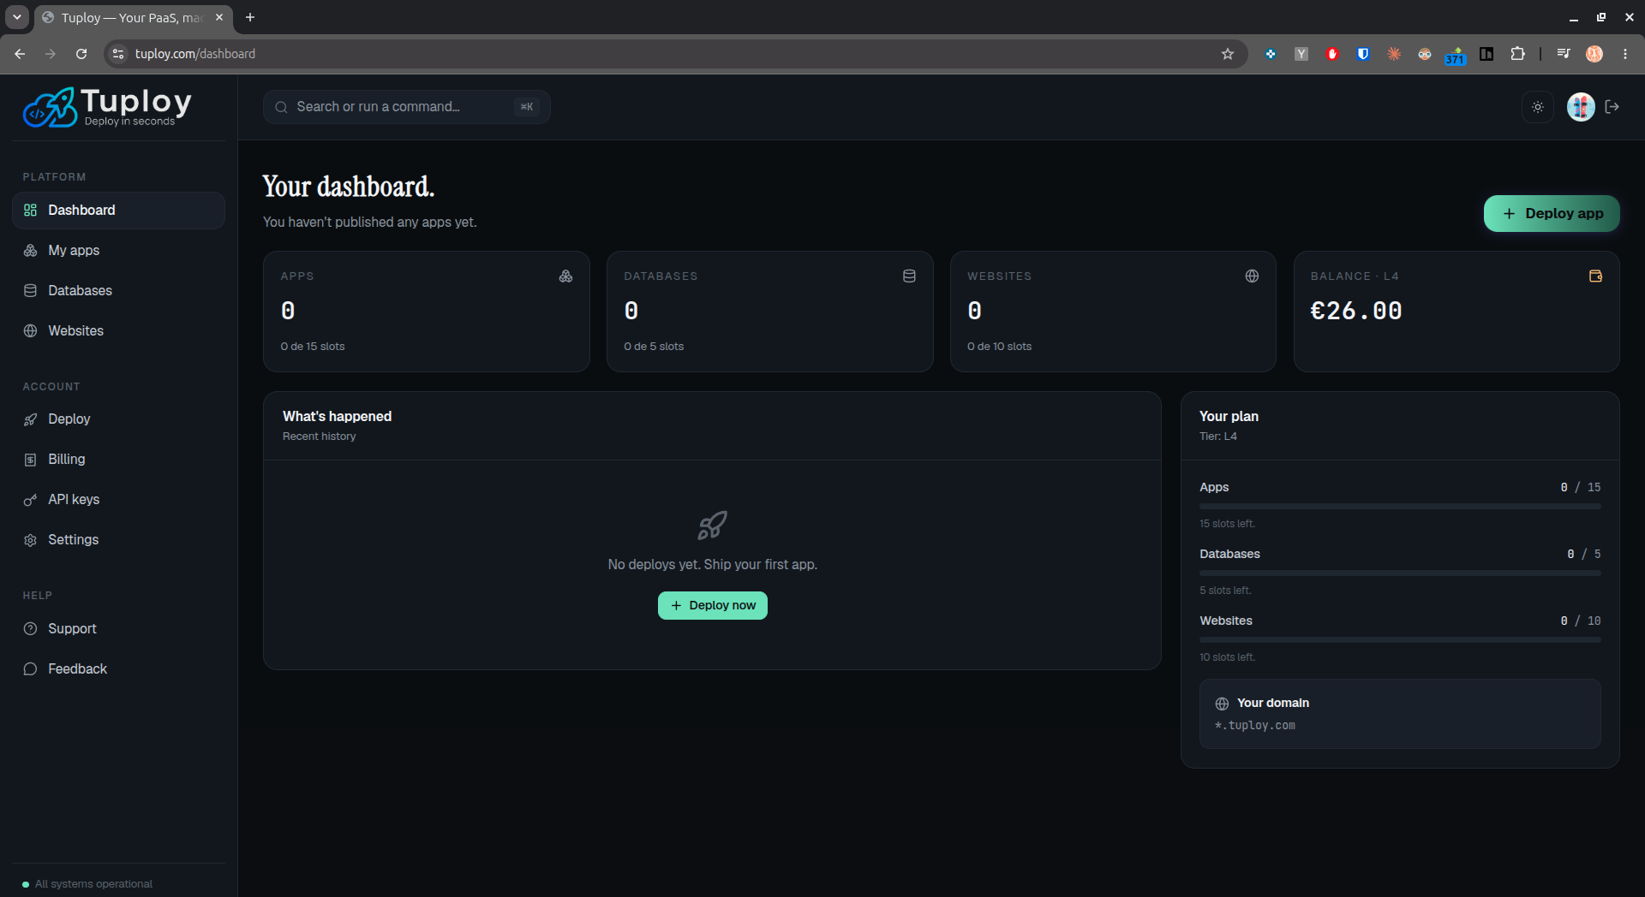Click the Apps card cubes icon

click(x=565, y=276)
